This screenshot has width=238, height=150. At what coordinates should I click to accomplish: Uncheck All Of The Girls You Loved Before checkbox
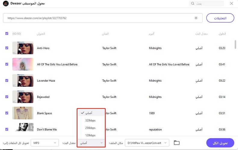click(7, 64)
